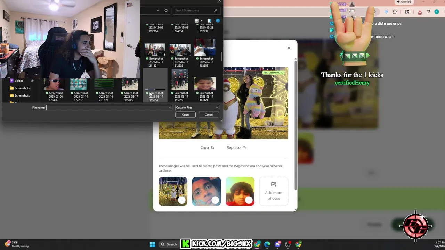Close the photo editing modal
The width and height of the screenshot is (445, 250).
[x=289, y=48]
